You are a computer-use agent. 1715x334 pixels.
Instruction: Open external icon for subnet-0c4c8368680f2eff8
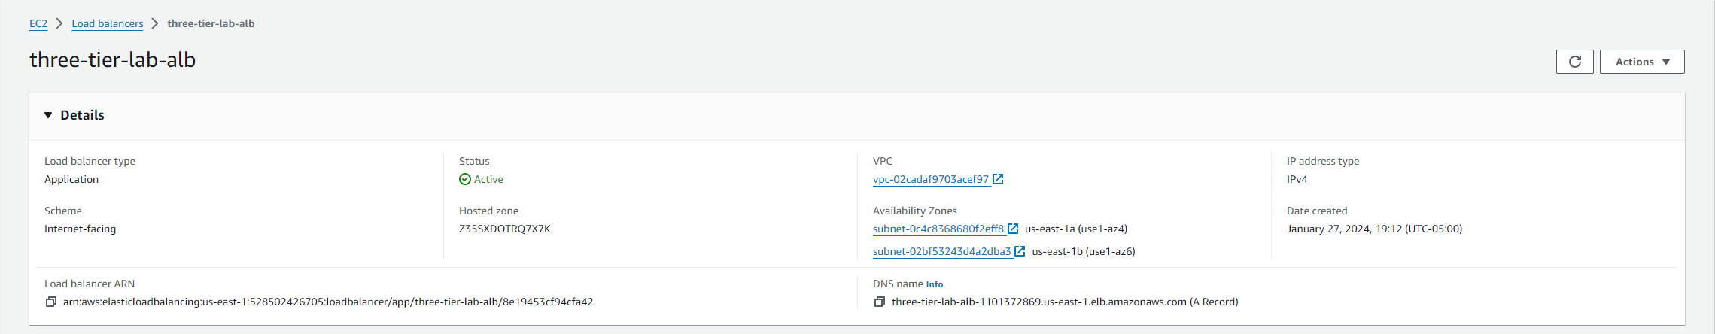click(x=1013, y=229)
